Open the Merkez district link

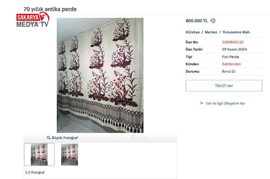click(211, 32)
